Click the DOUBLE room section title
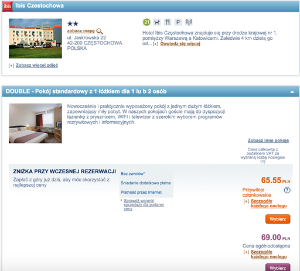Screen dimensions: 300x271 [86, 91]
